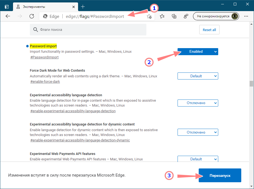This screenshot has height=189, width=254.
Task: Open the tab actions menu icon
Action: [x=7, y=7]
